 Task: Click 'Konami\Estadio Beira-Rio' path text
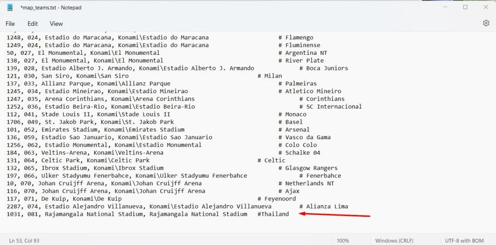(153, 107)
